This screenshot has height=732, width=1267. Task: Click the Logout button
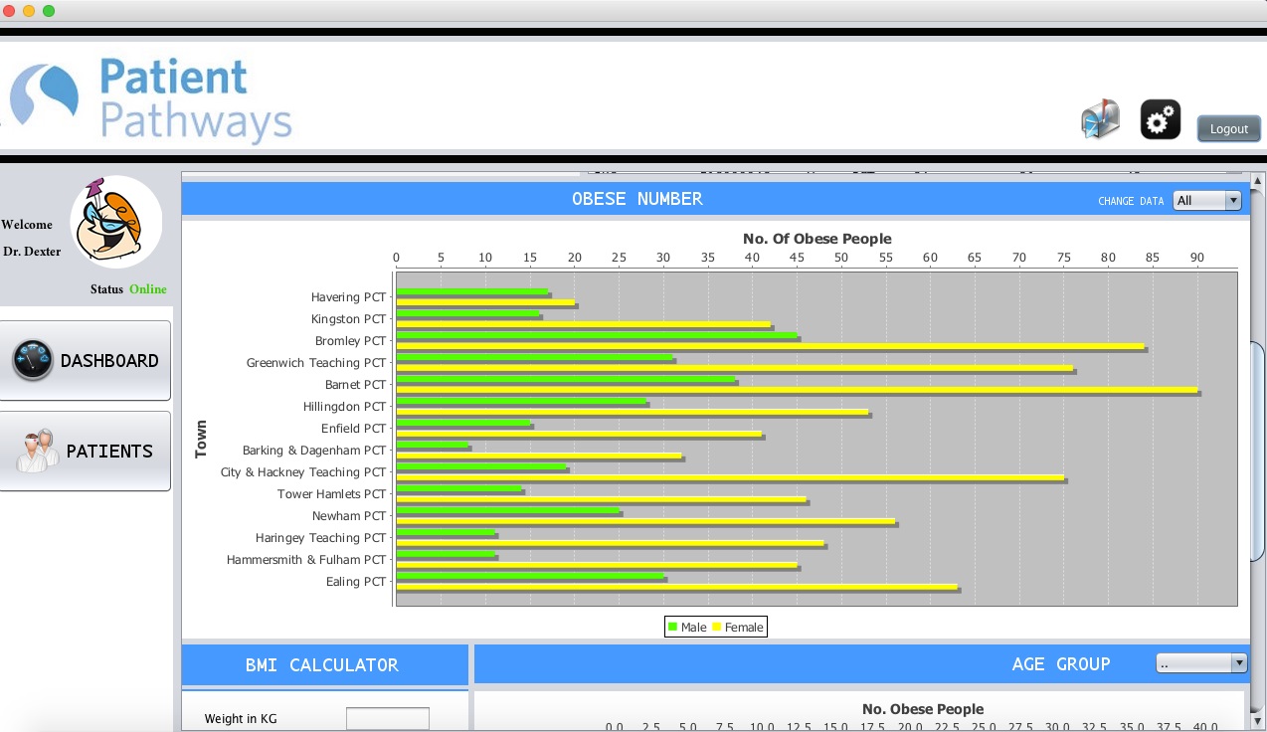coord(1228,128)
